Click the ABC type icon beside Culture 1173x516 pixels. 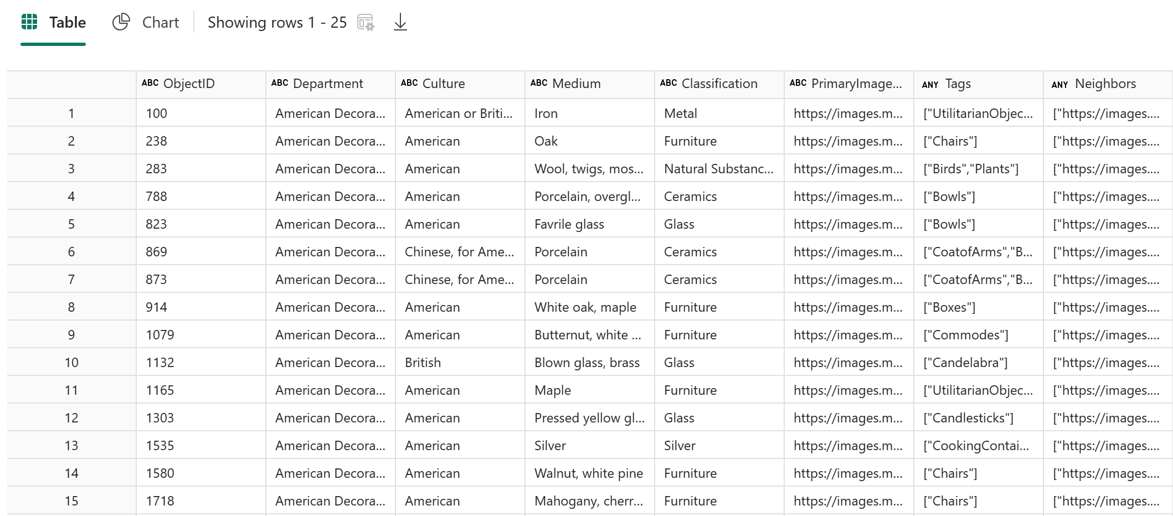[x=409, y=83]
